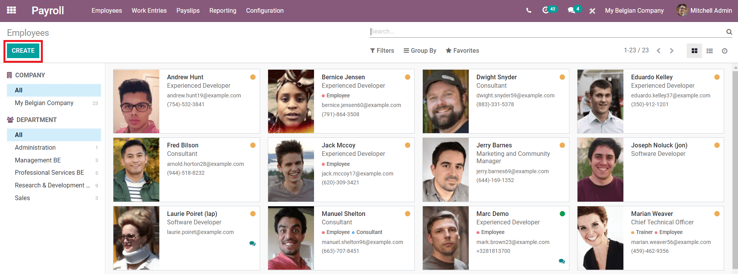Switch to activity view clock icon
This screenshot has height=274, width=738.
click(724, 51)
